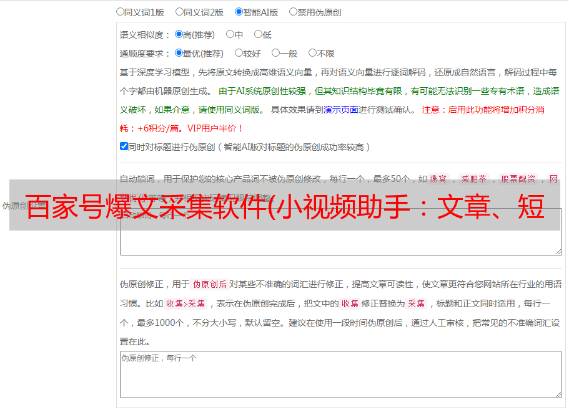Set 通顺度要求 to 不限
The width and height of the screenshot is (569, 410).
coord(312,53)
